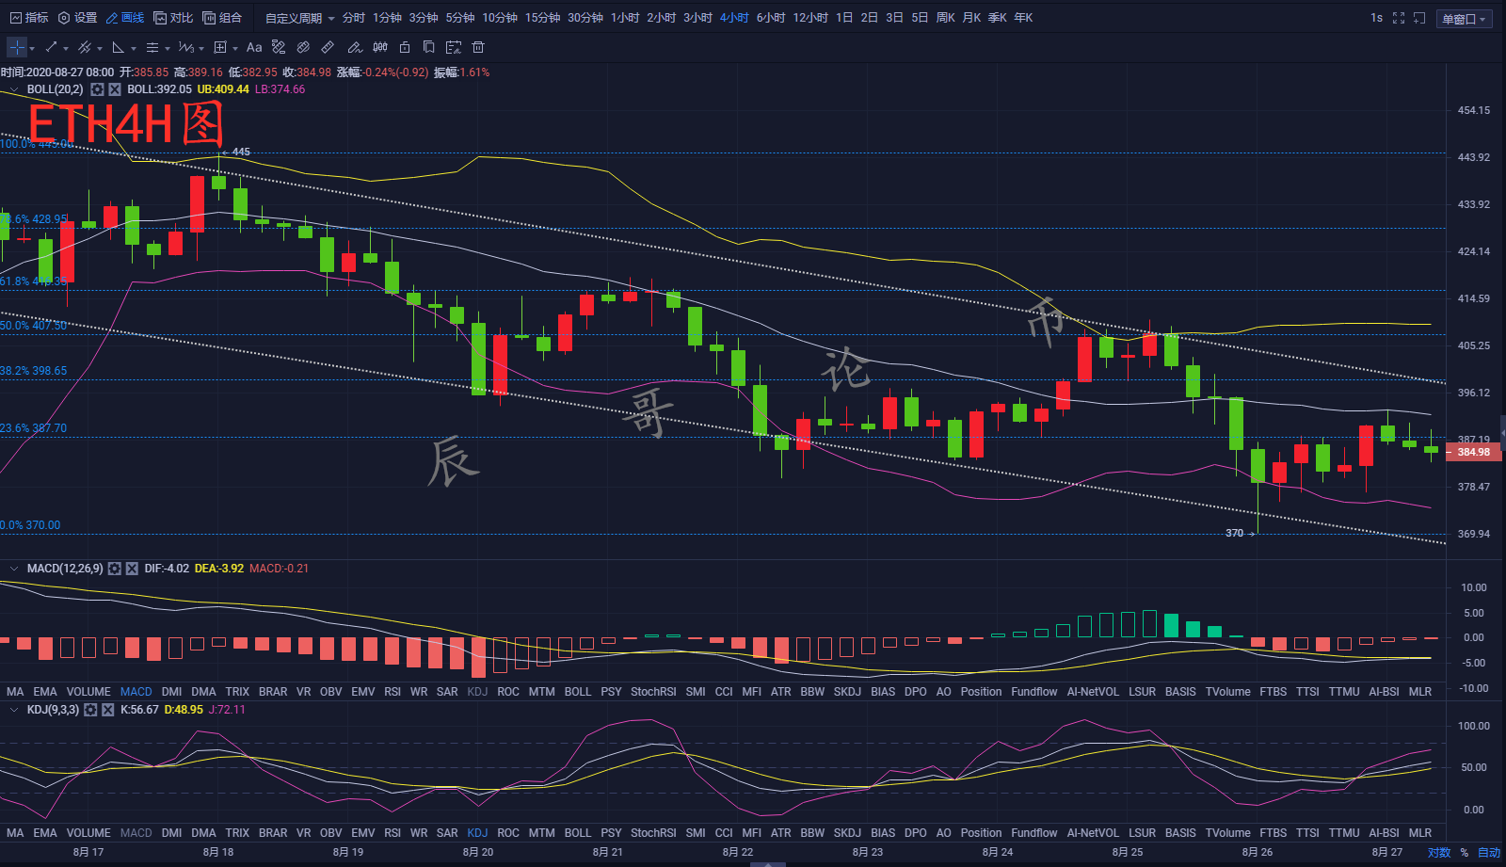1506x867 pixels.
Task: Click the current price tag 384.98
Action: [x=1474, y=452]
